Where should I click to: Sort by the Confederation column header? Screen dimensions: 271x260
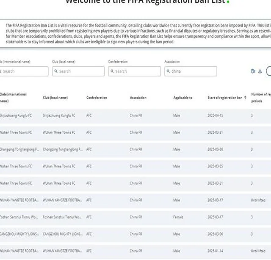(x=97, y=98)
